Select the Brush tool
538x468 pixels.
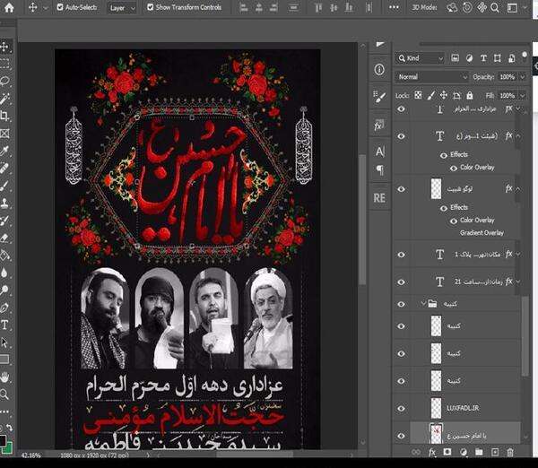click(4, 186)
